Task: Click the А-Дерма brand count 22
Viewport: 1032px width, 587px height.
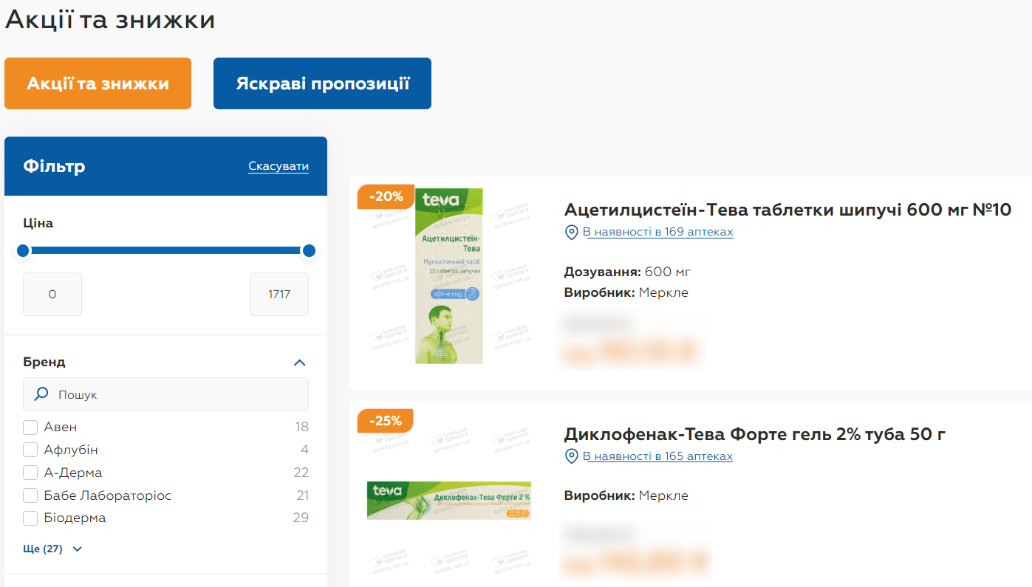Action: tap(301, 473)
